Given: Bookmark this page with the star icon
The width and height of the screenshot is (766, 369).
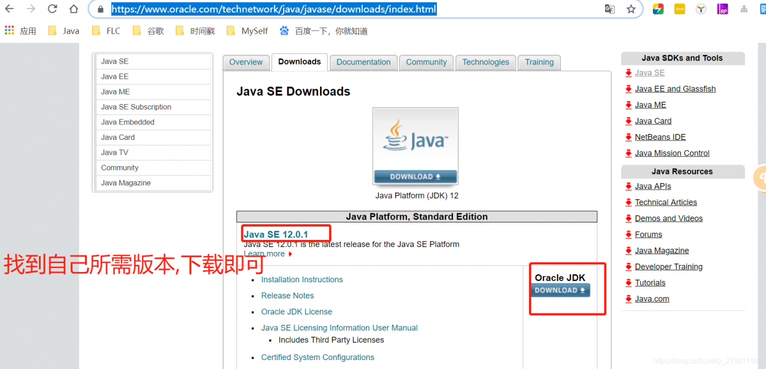Looking at the screenshot, I should point(631,9).
